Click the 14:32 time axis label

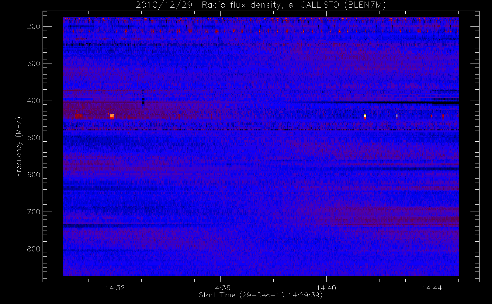tap(115, 288)
